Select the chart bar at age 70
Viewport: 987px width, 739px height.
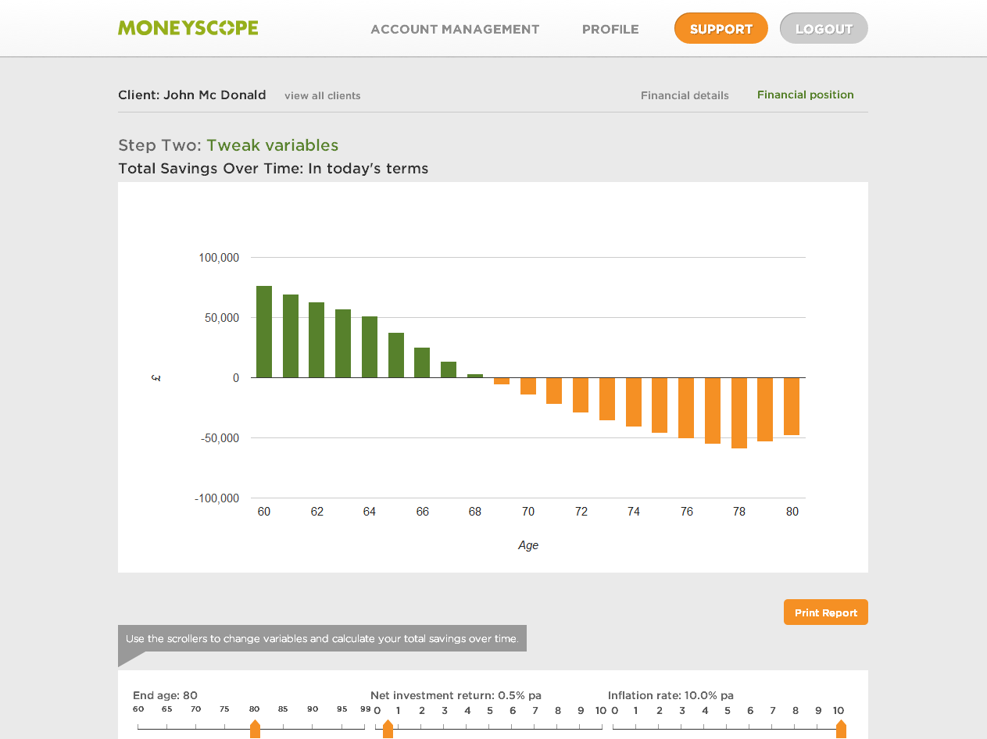pos(528,386)
